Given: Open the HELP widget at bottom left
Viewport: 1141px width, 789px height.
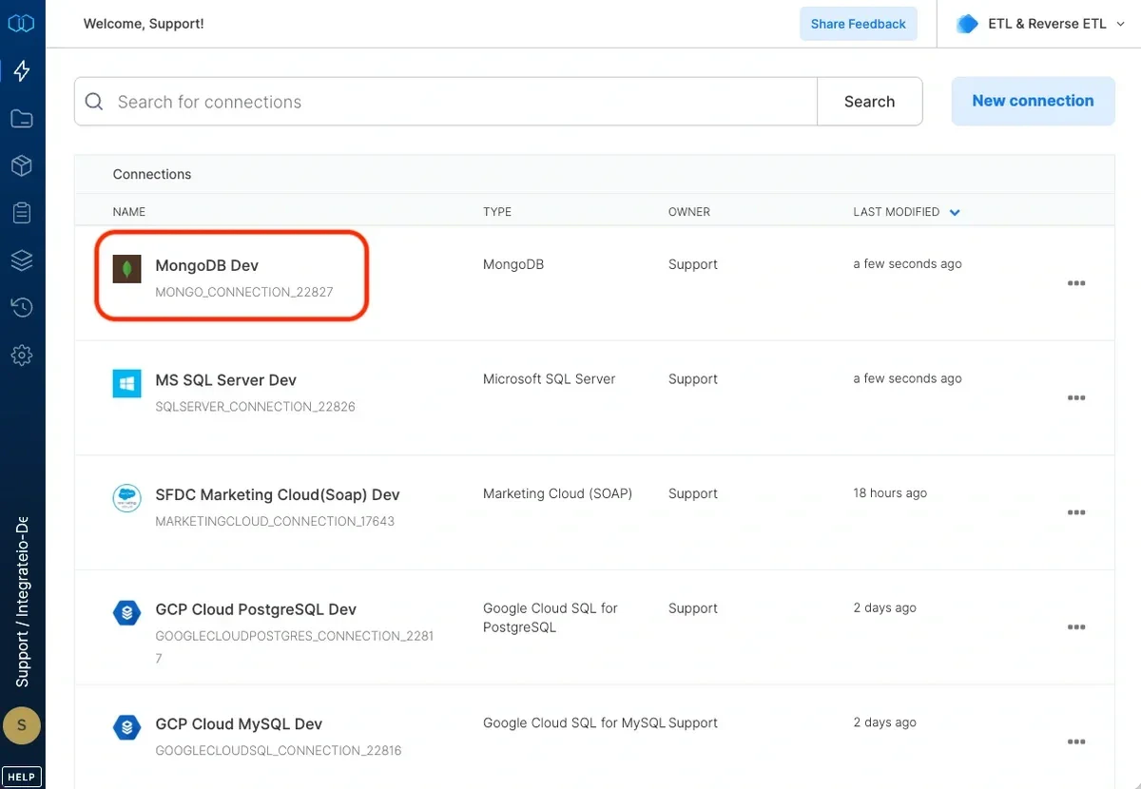Looking at the screenshot, I should (21, 776).
